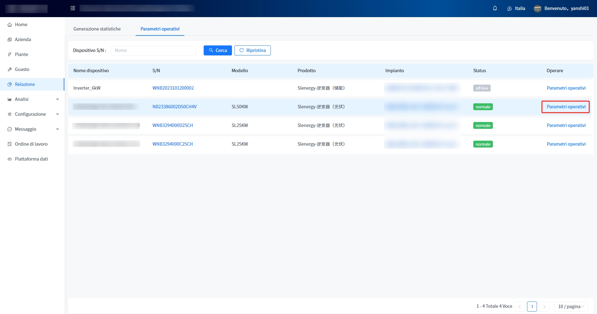Expand the Messaggio submenu chevron
The height and width of the screenshot is (314, 597).
pyautogui.click(x=58, y=129)
